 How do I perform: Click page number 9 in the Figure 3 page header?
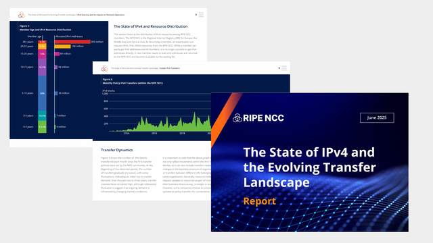point(279,68)
